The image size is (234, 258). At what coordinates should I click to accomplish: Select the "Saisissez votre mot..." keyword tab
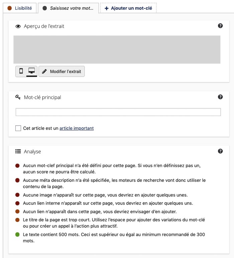(x=68, y=8)
